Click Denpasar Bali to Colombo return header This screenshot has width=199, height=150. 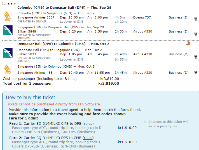[63, 44]
